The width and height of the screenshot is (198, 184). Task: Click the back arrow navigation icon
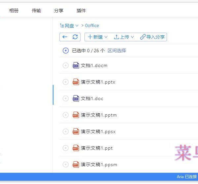point(65,37)
